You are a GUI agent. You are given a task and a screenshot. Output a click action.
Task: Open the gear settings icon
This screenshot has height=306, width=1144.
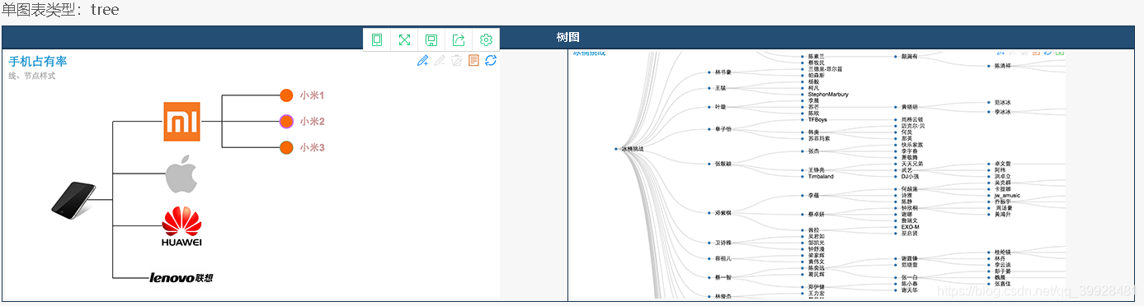point(486,39)
